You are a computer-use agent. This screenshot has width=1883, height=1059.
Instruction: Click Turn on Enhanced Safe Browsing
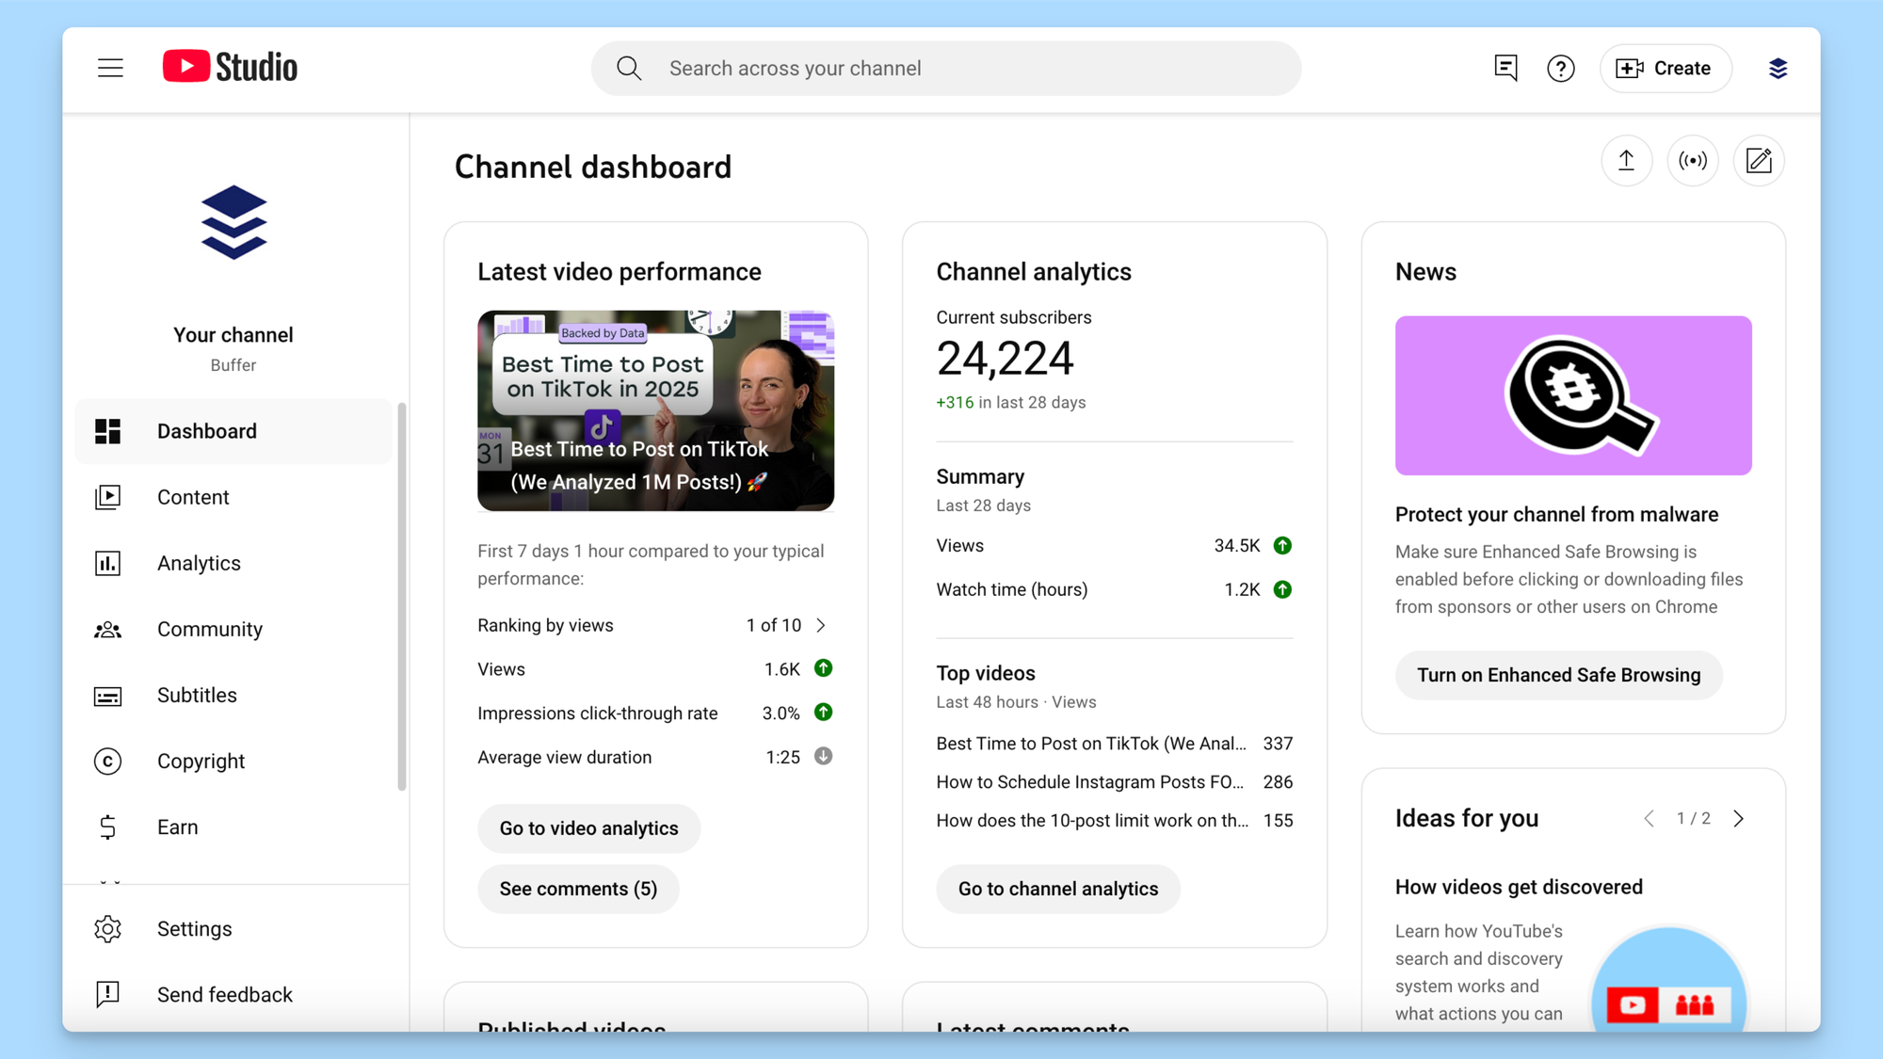(1558, 675)
